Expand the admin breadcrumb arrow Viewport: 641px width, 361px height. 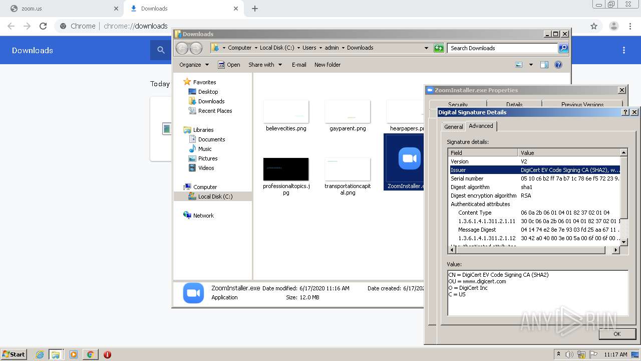[343, 48]
